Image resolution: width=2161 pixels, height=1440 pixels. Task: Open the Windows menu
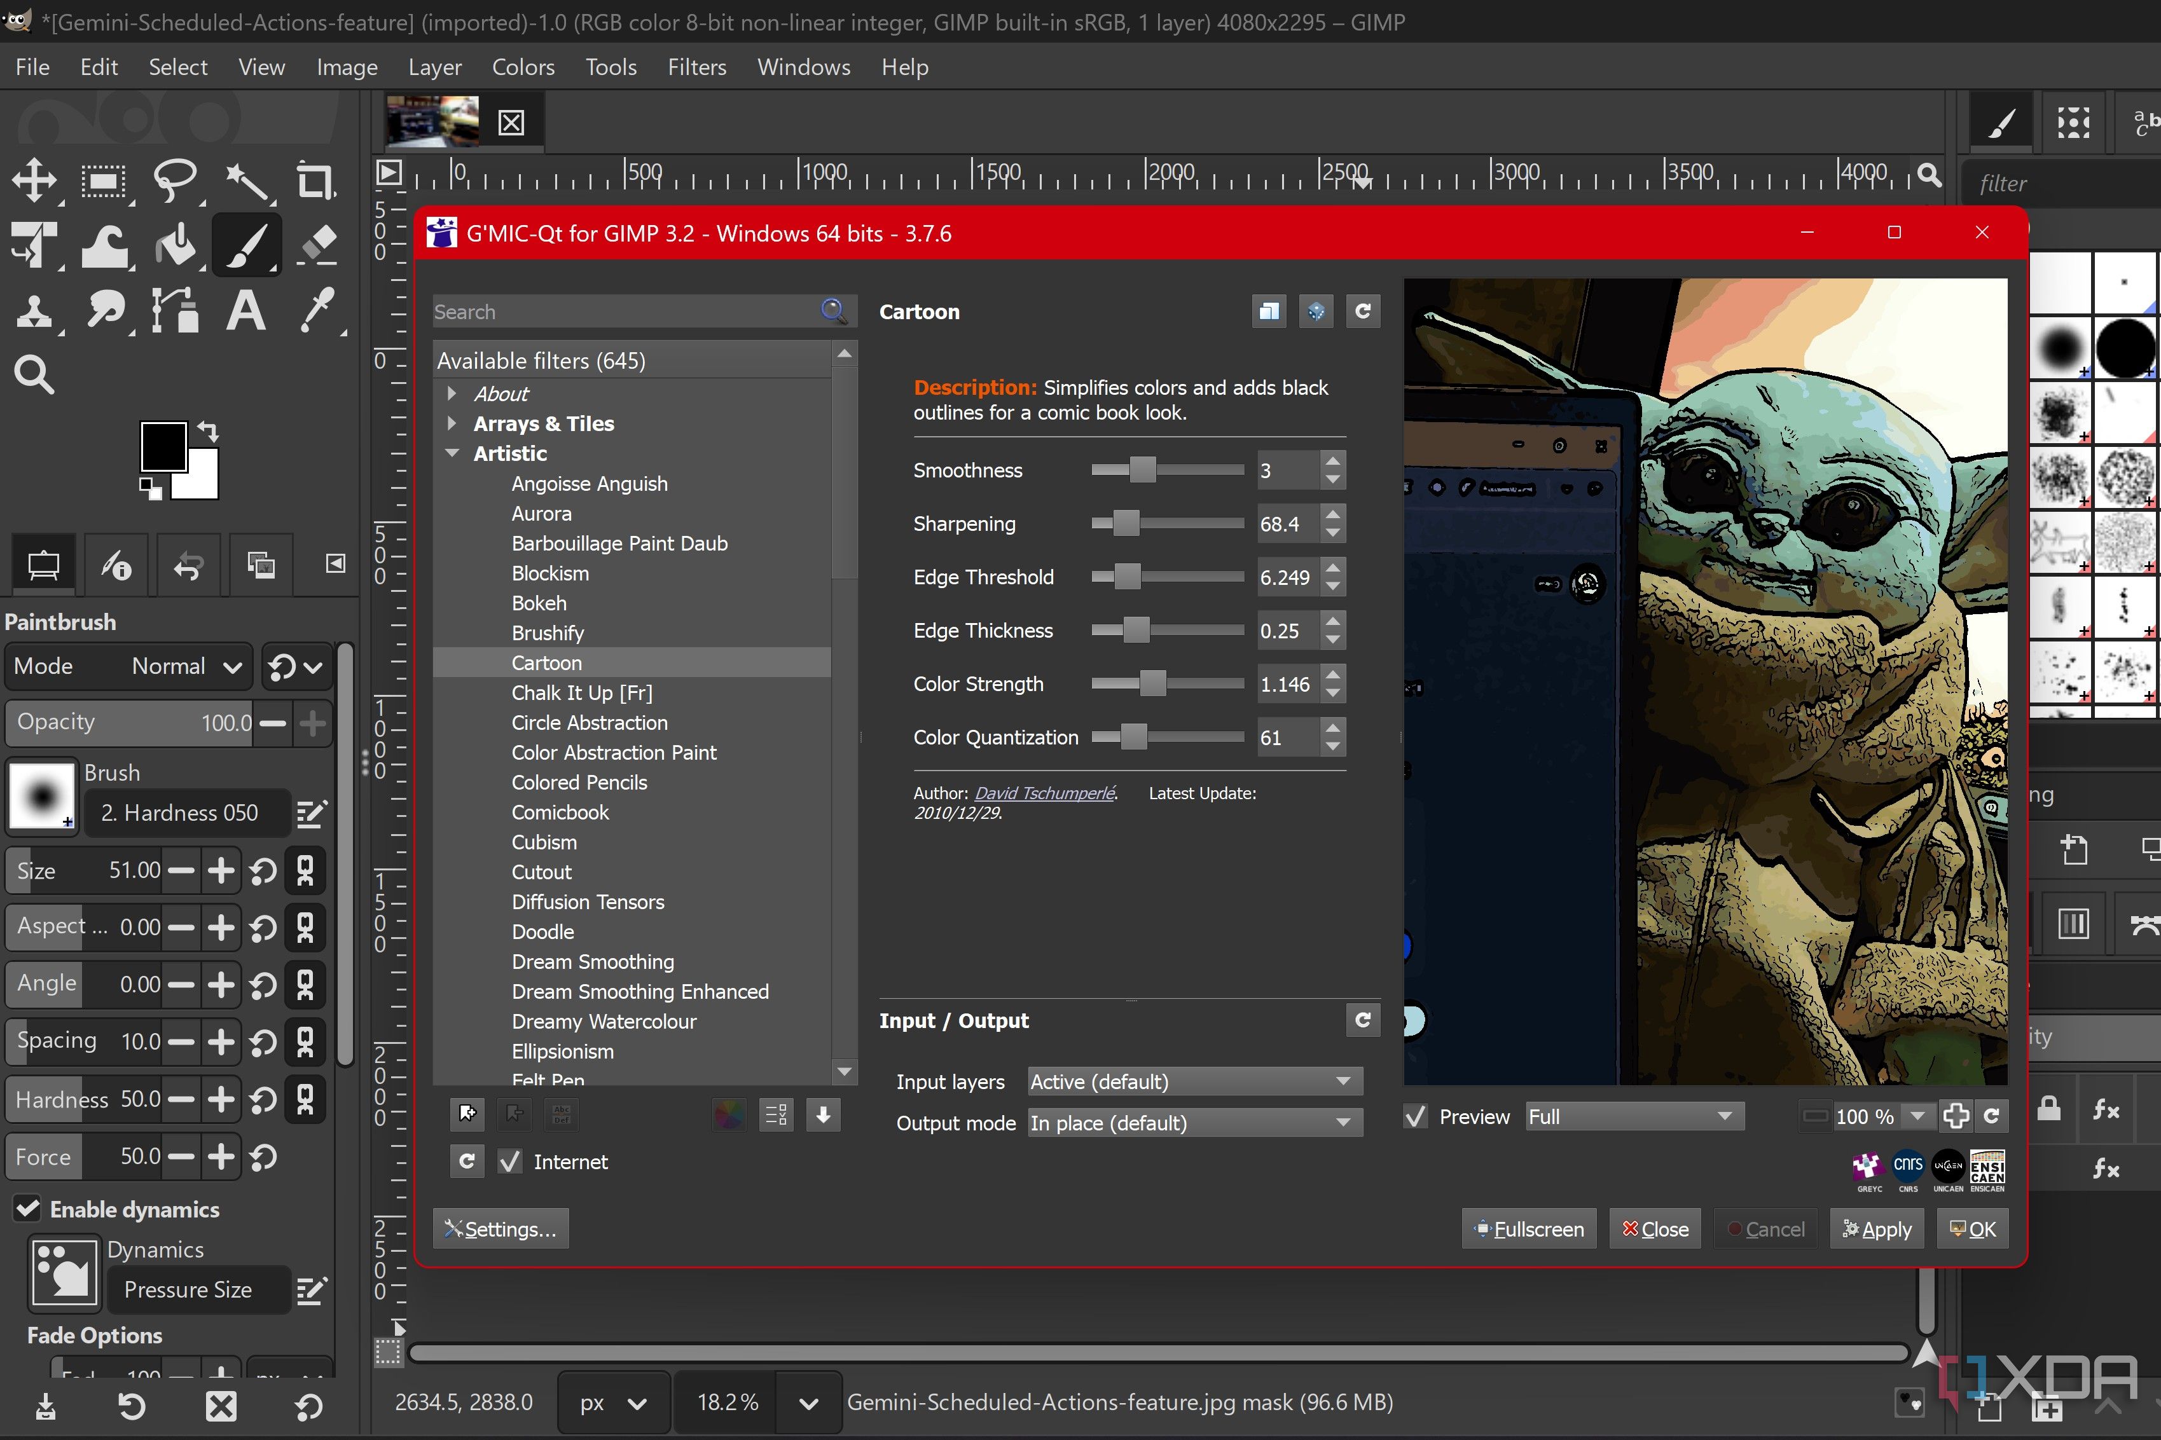(804, 67)
